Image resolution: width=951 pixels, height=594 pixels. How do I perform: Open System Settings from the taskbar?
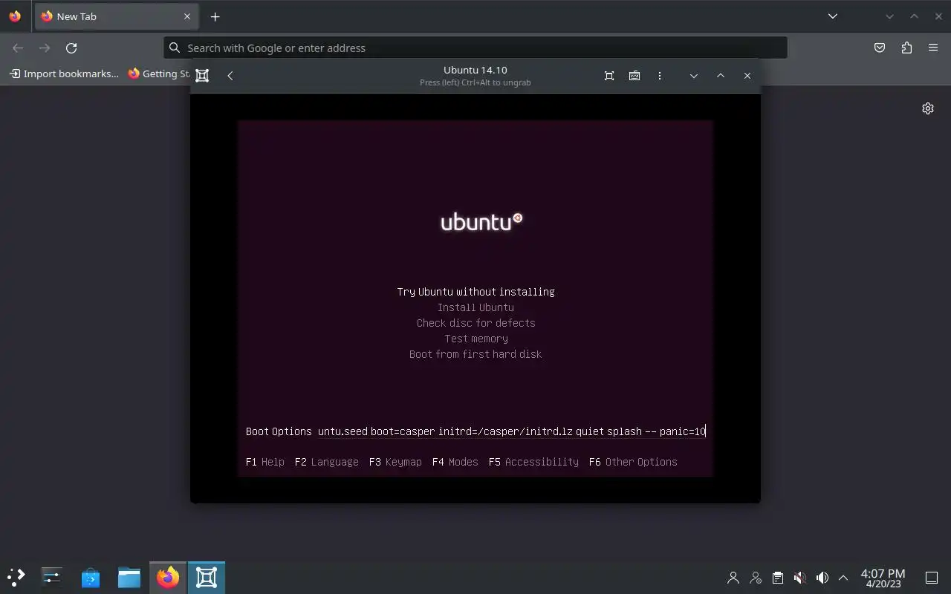pos(52,577)
